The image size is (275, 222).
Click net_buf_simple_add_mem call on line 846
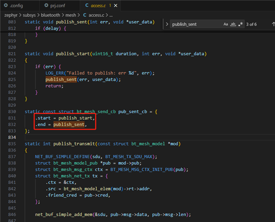64,215
